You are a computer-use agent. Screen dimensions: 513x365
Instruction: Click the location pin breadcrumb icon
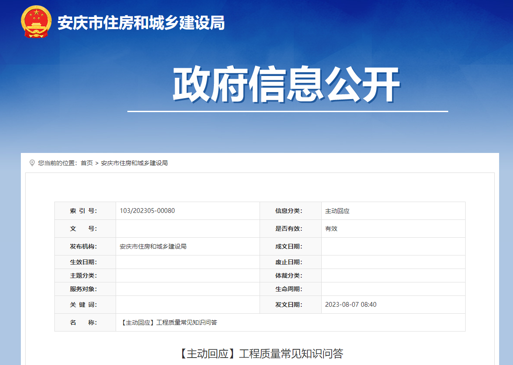pos(31,163)
